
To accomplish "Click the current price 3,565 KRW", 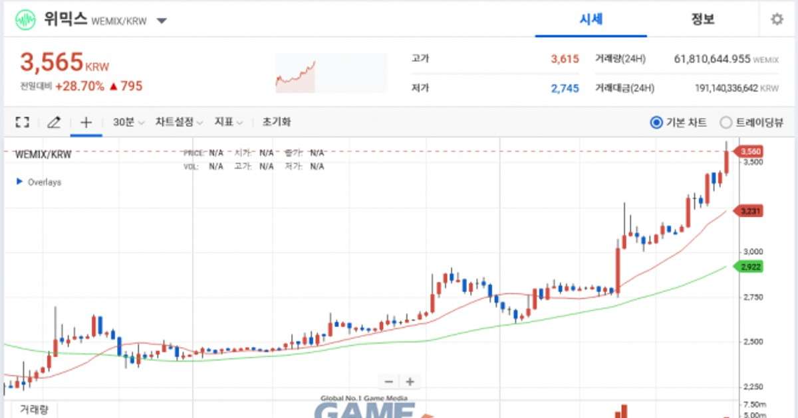I will (65, 62).
